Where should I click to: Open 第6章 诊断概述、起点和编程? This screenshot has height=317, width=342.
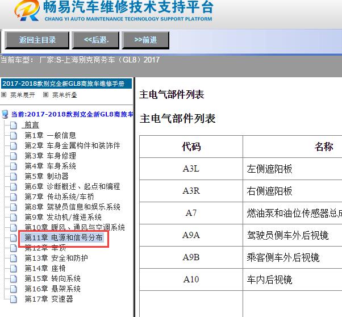pyautogui.click(x=72, y=186)
